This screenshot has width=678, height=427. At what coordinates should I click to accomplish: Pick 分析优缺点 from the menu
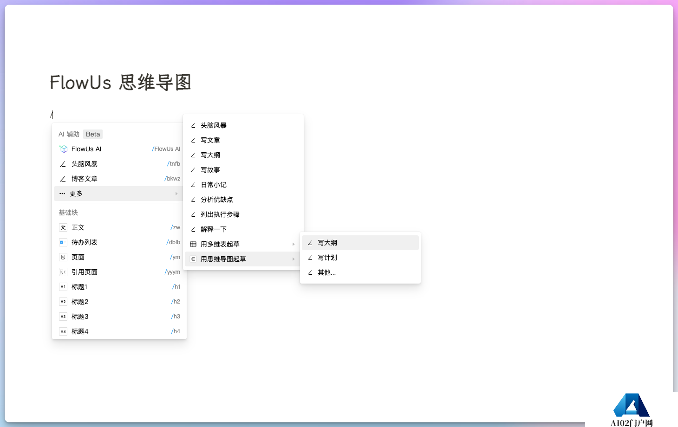(x=243, y=200)
